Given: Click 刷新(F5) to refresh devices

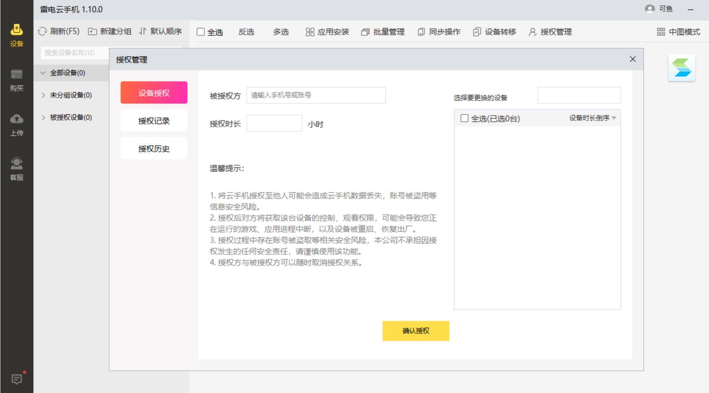Looking at the screenshot, I should tap(58, 32).
